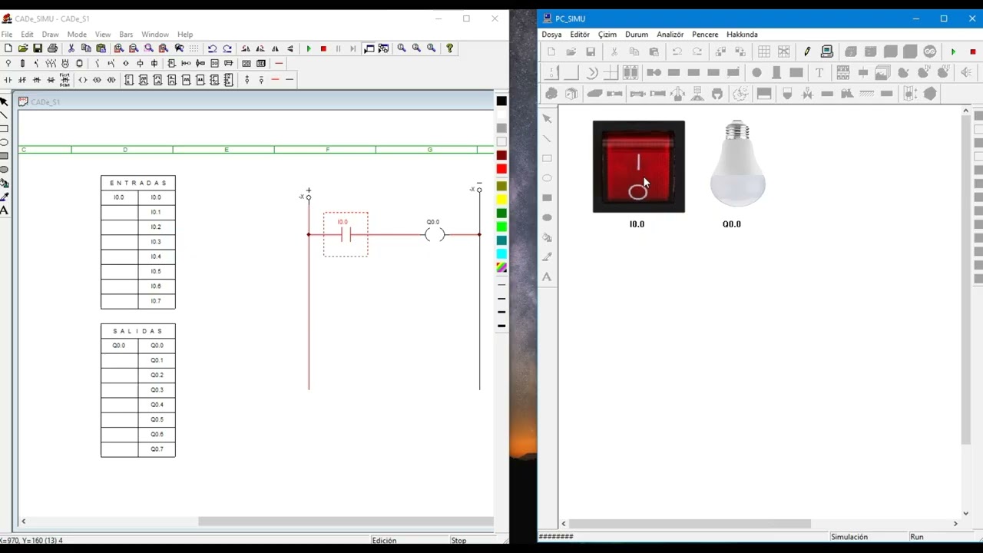
Task: Select the I0.0 contact in the ladder diagram
Action: tap(346, 234)
